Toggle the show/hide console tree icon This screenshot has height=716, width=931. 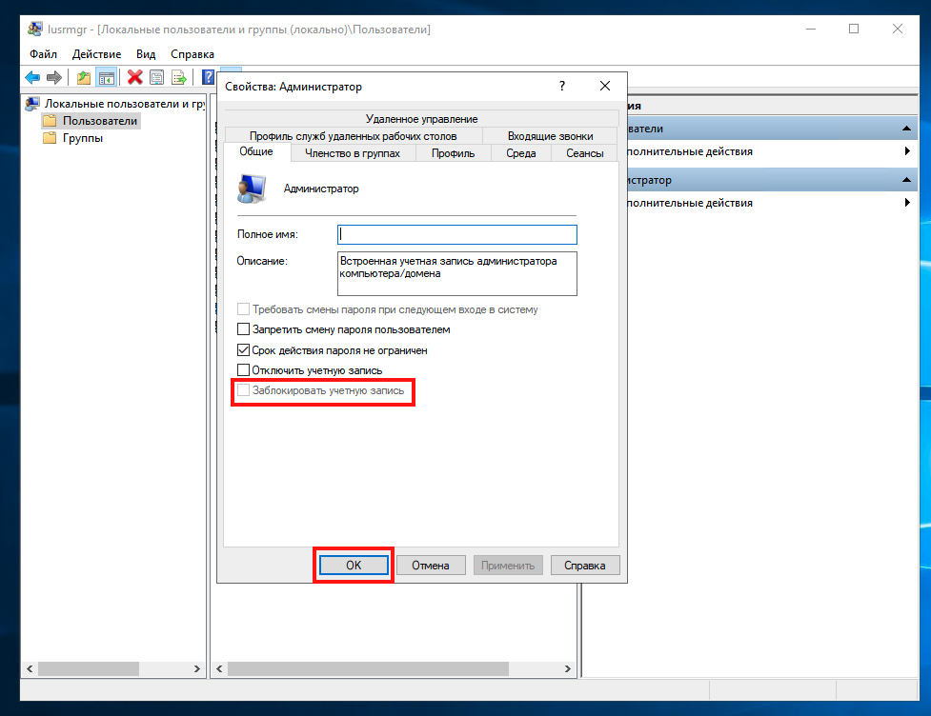click(x=106, y=77)
